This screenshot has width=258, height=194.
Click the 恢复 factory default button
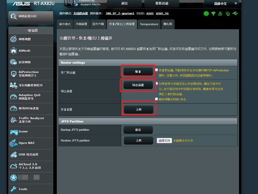coord(138,71)
